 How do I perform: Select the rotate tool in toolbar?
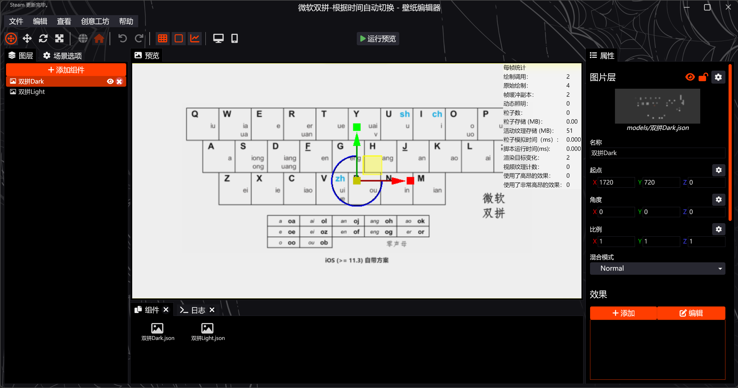pos(43,38)
